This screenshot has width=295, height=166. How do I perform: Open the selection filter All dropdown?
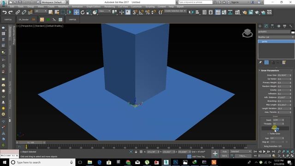[41, 11]
